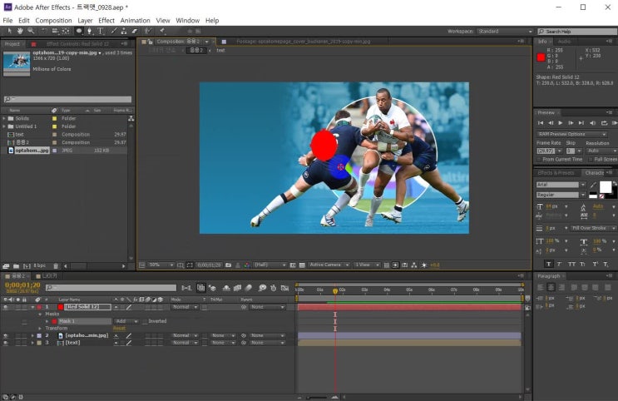
Task: Select the Ellipse shape tool
Action: pos(79,31)
